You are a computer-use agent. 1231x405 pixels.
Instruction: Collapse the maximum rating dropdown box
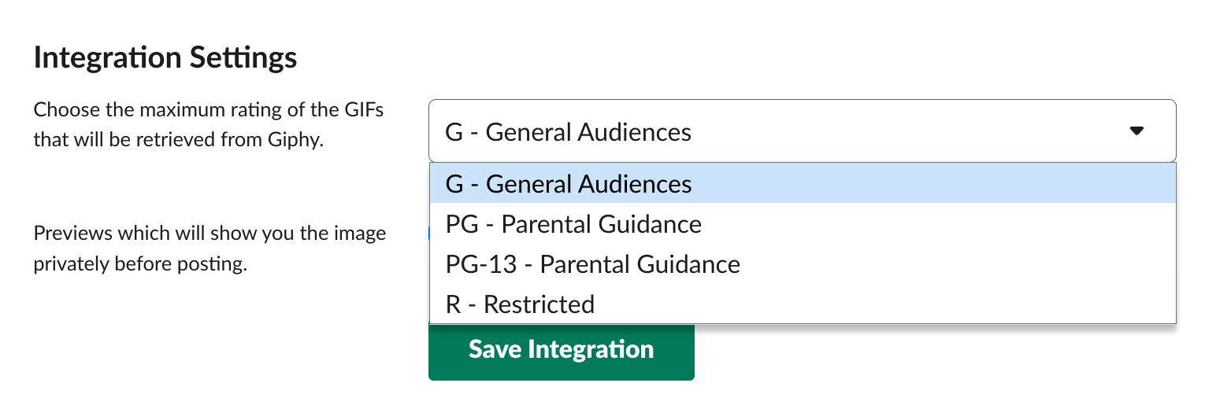coord(802,131)
